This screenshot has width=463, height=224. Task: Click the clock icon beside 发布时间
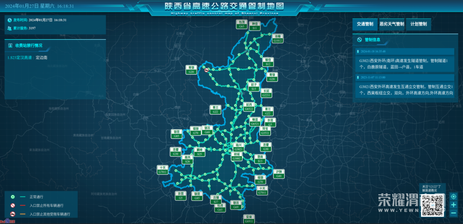(x=10, y=20)
